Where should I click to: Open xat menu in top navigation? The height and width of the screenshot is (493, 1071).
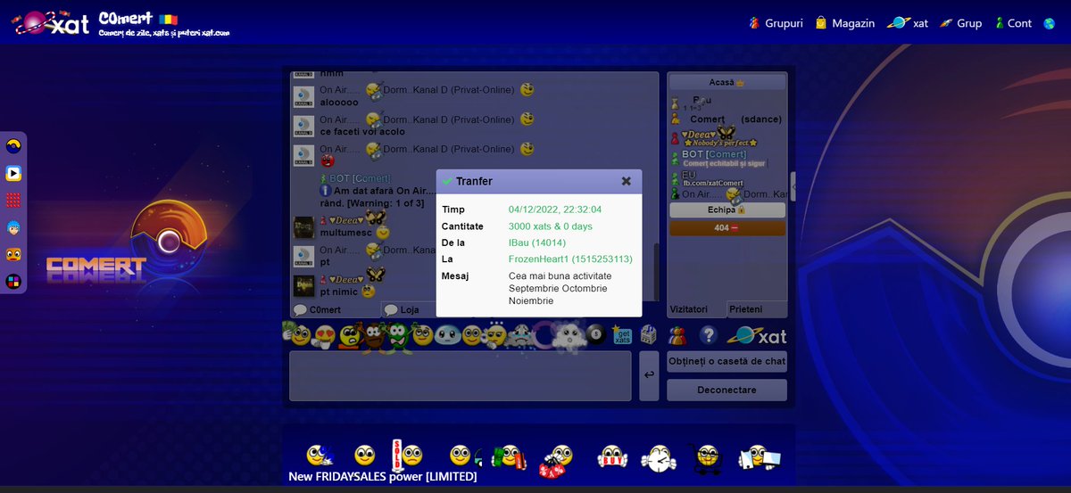[x=908, y=23]
